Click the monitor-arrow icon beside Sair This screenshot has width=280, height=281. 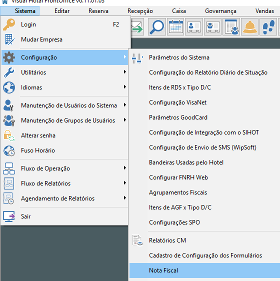(x=9, y=216)
